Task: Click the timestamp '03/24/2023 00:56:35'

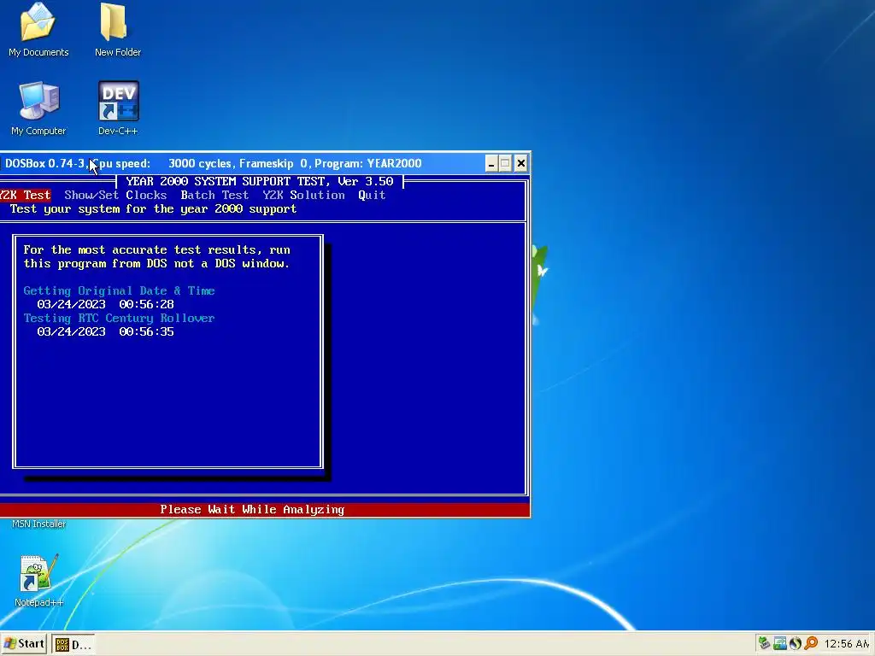Action: 105,331
